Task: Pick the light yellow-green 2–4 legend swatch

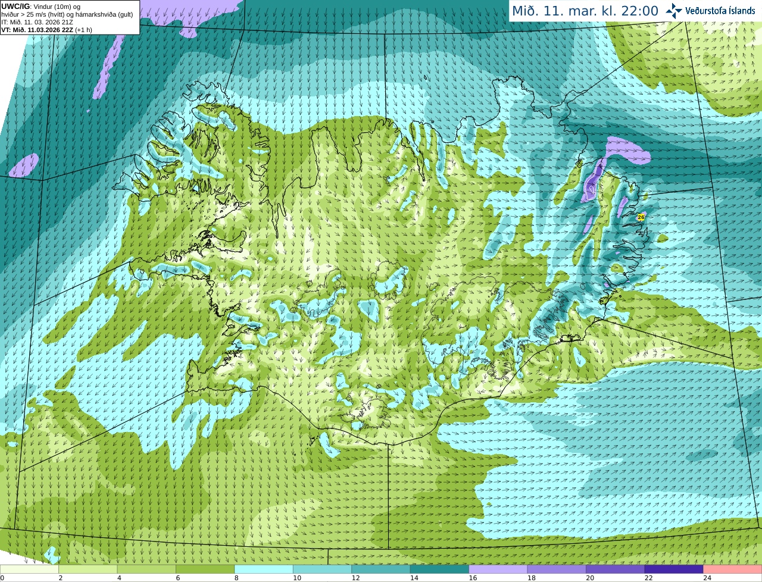Action: (x=89, y=570)
